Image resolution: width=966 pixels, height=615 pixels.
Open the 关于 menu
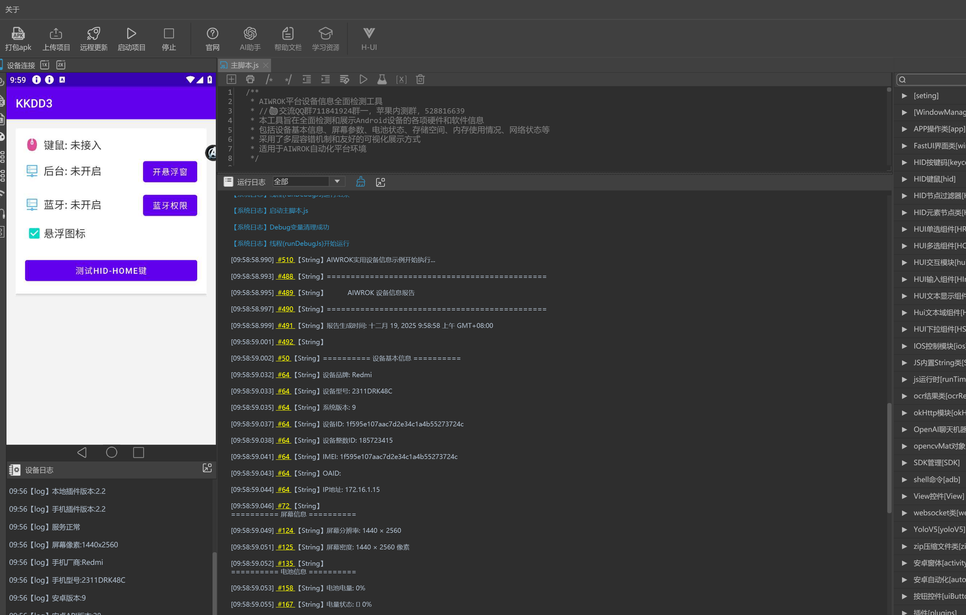[12, 9]
